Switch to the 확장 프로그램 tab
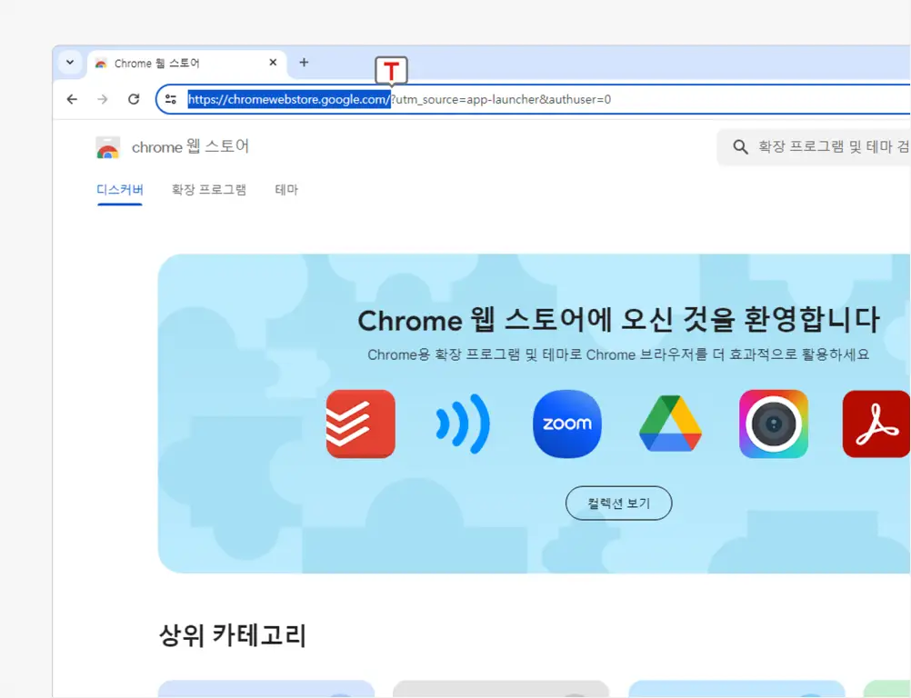911x698 pixels. click(209, 190)
